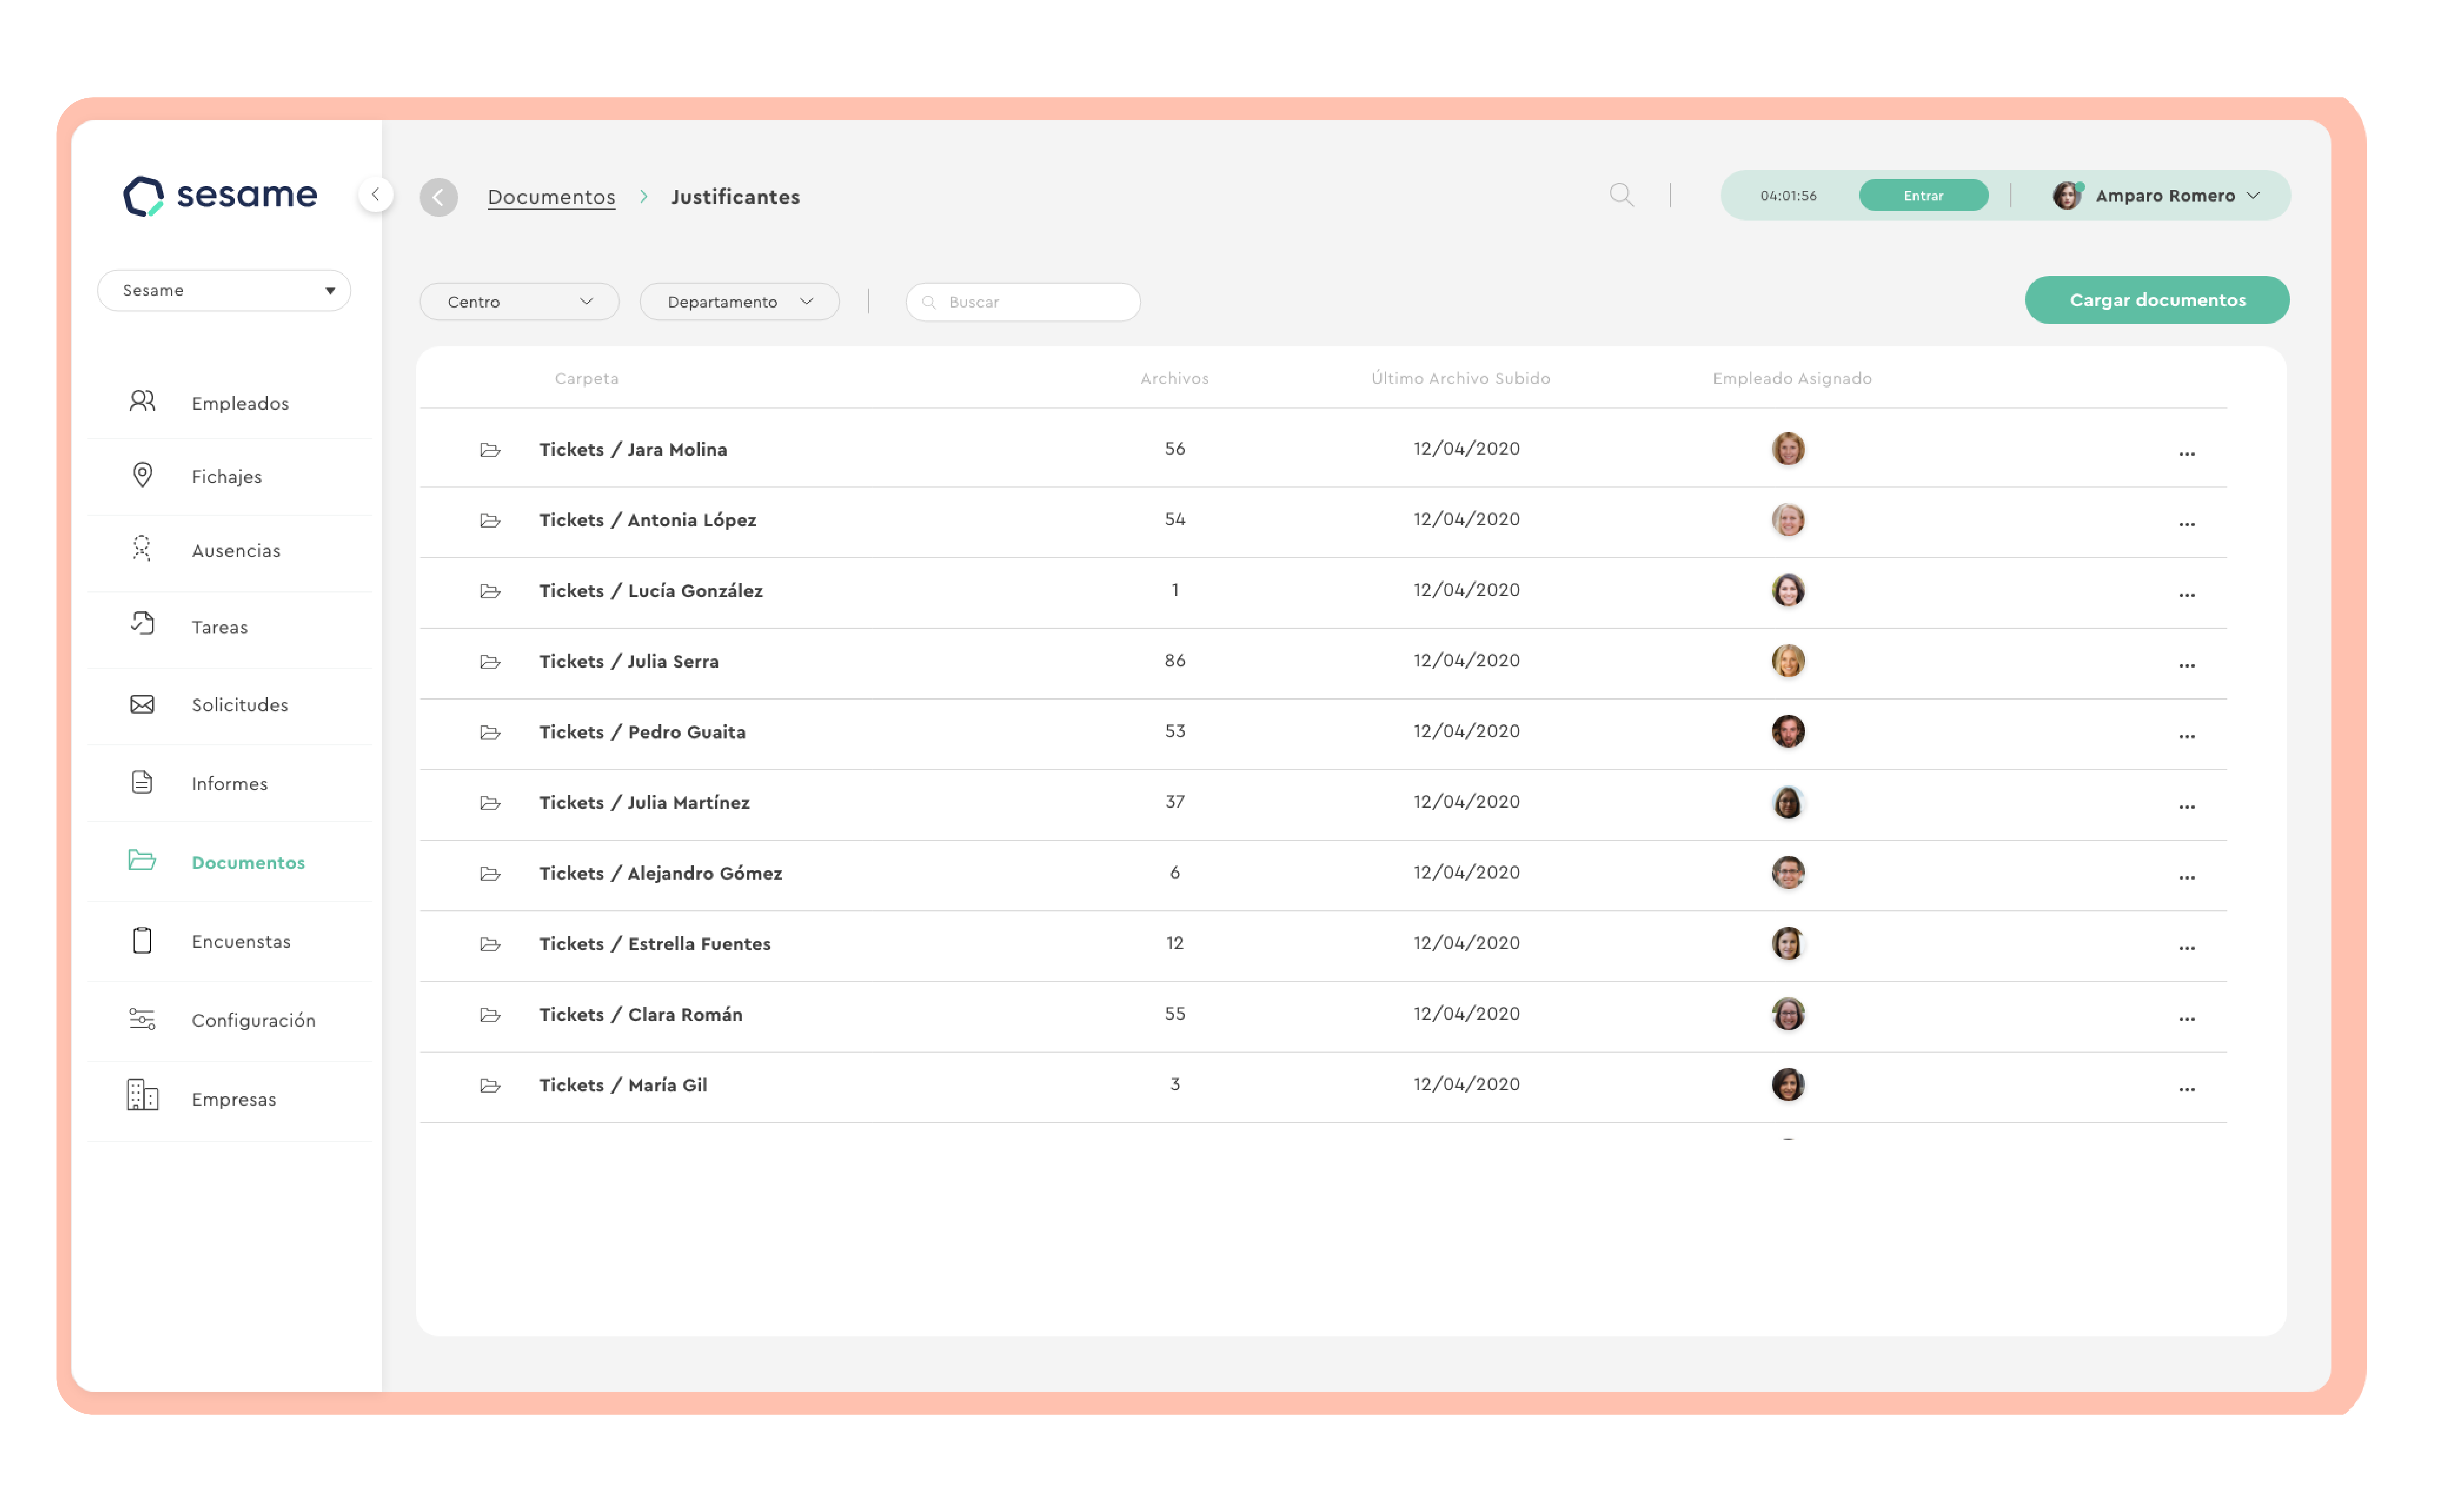Click the folder icon for Julia Martínez
Viewport: 2439px width, 1512px height.
(490, 803)
